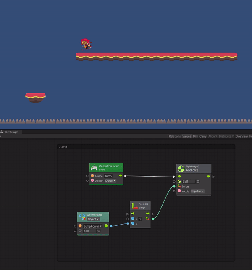Open the mode dropdown set to Impulse
Viewport: 252px width, 270px height.
click(x=197, y=191)
